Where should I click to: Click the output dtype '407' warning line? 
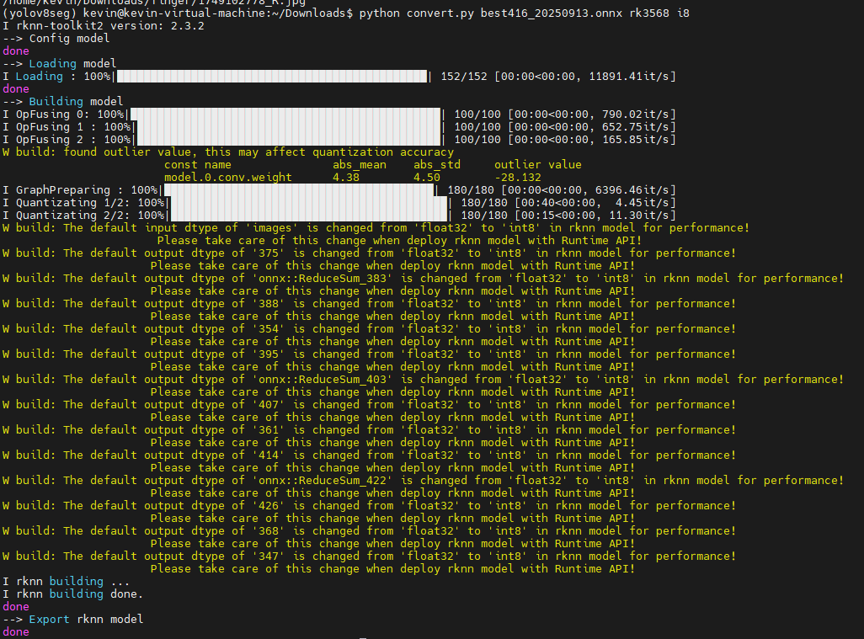coord(369,405)
